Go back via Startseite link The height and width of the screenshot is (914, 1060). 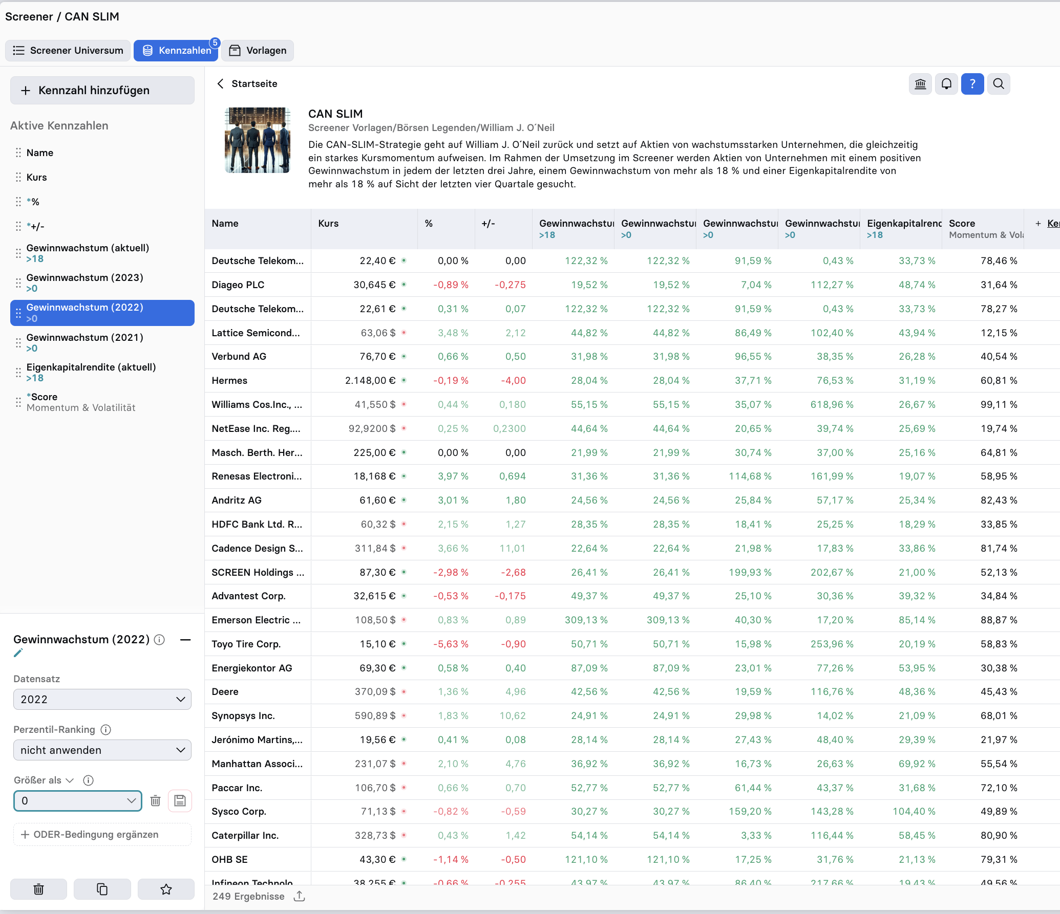point(254,84)
